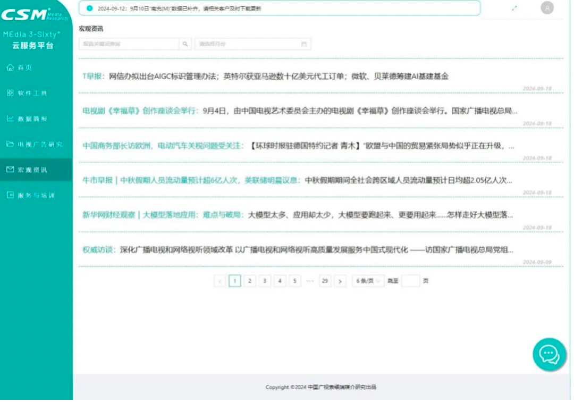Viewport: 574px width, 402px height.
Task: Open the month selection field
Action: click(x=252, y=44)
